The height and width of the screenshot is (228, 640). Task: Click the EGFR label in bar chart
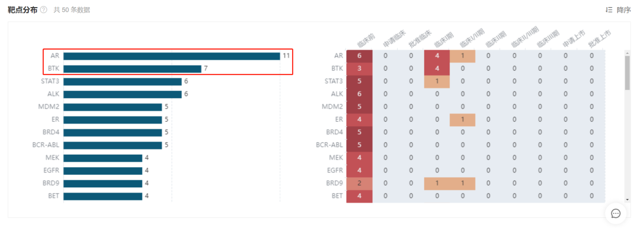pyautogui.click(x=51, y=171)
